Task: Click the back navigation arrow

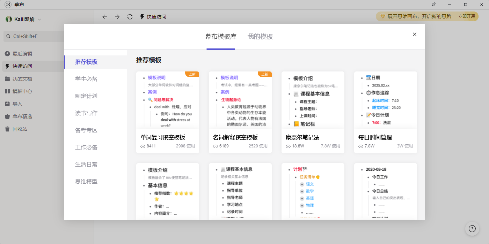Action: click(x=104, y=17)
